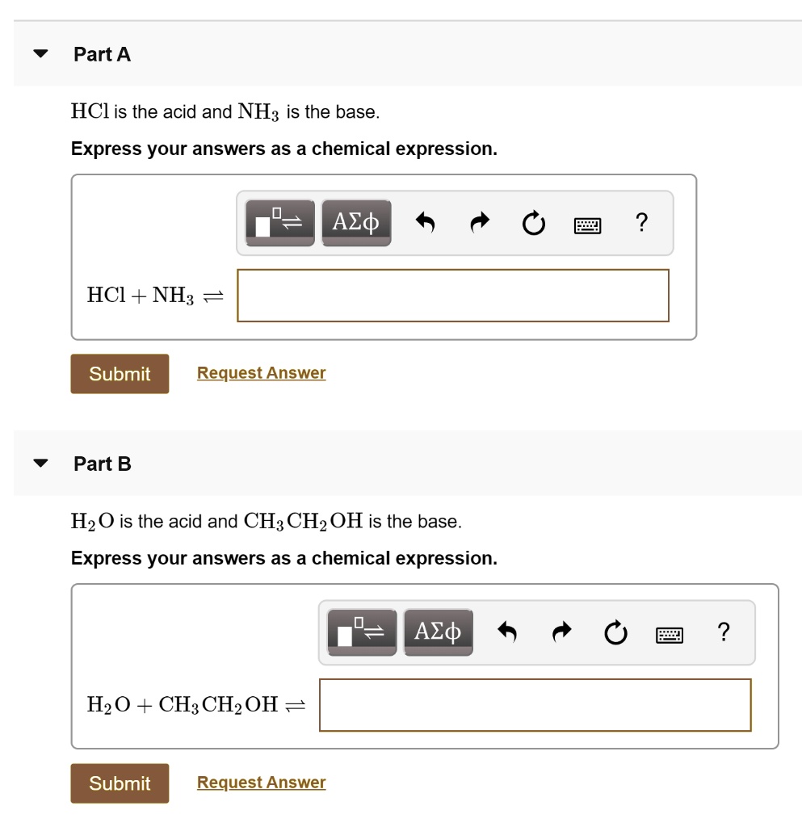Open Greek symbols menu in Part A
This screenshot has height=827, width=802.
tap(356, 222)
